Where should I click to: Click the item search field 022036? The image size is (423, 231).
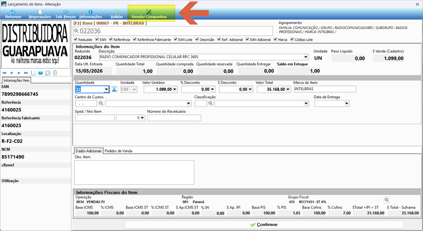click(173, 31)
